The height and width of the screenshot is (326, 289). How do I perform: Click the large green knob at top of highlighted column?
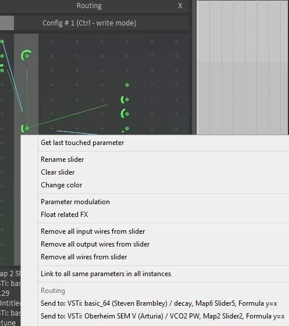26,55
